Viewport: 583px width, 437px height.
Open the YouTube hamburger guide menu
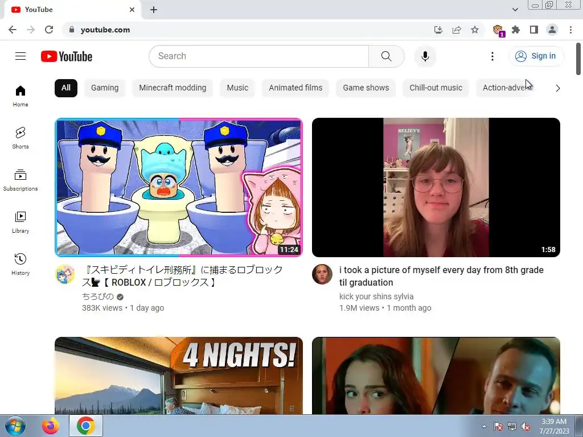(x=20, y=56)
